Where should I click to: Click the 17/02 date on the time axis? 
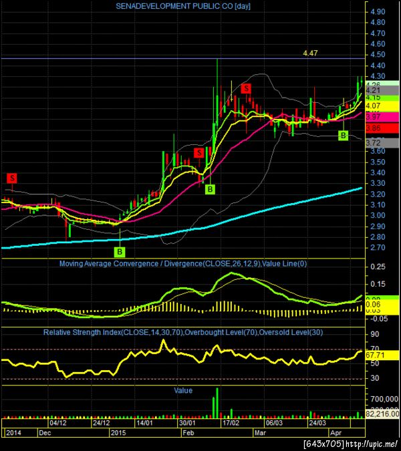[x=231, y=423]
